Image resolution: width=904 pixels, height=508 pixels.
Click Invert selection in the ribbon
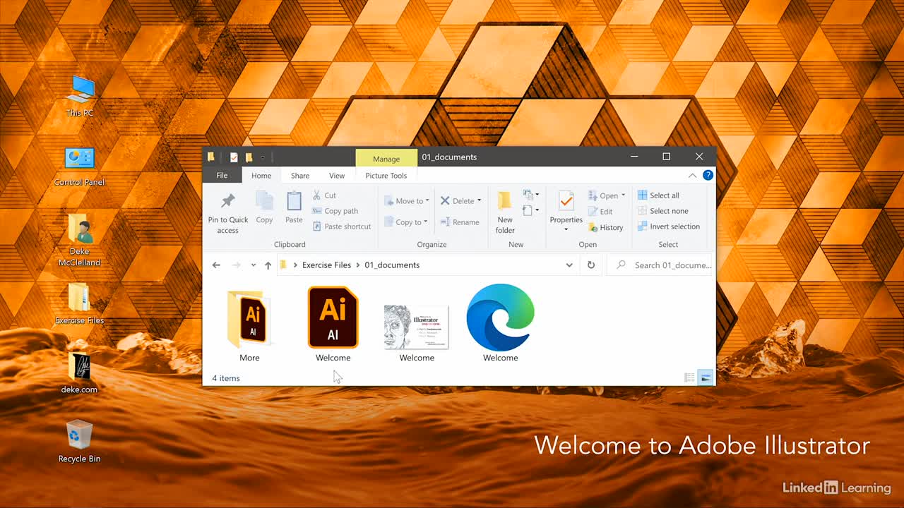(x=669, y=226)
